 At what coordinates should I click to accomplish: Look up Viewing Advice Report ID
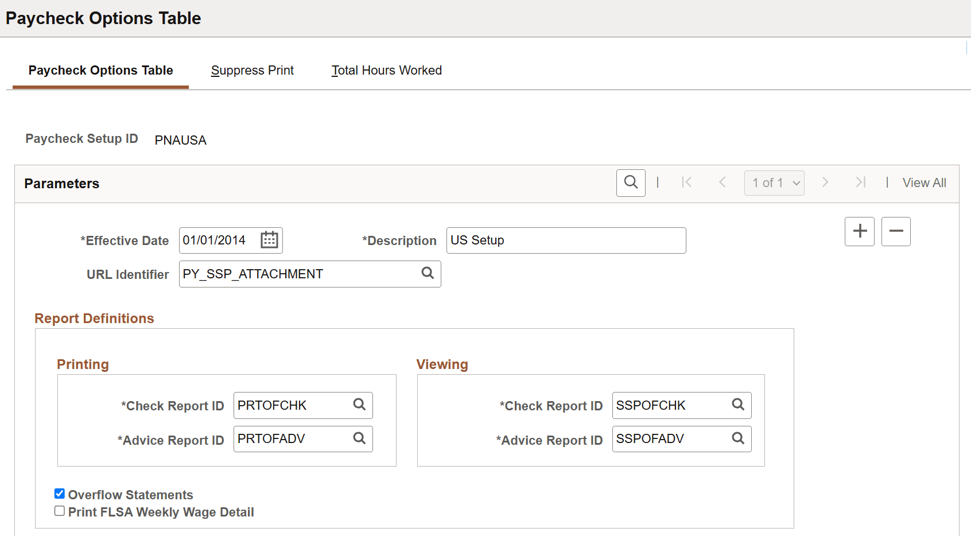coord(738,438)
